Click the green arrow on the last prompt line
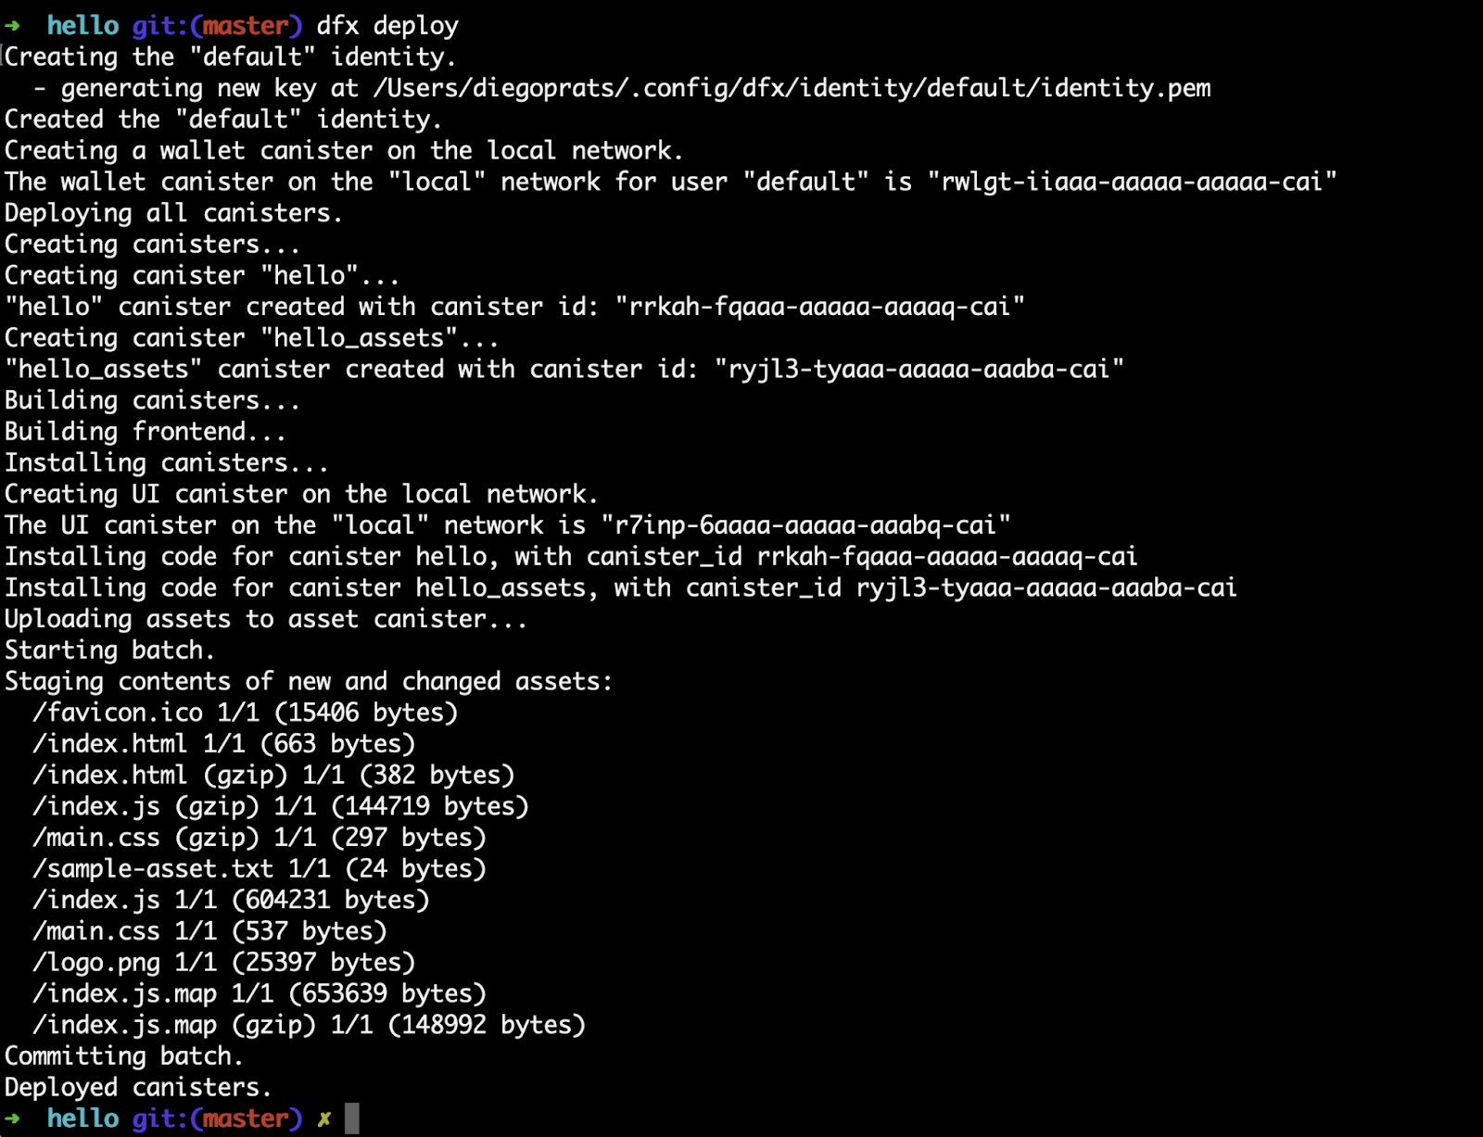 tap(12, 1118)
